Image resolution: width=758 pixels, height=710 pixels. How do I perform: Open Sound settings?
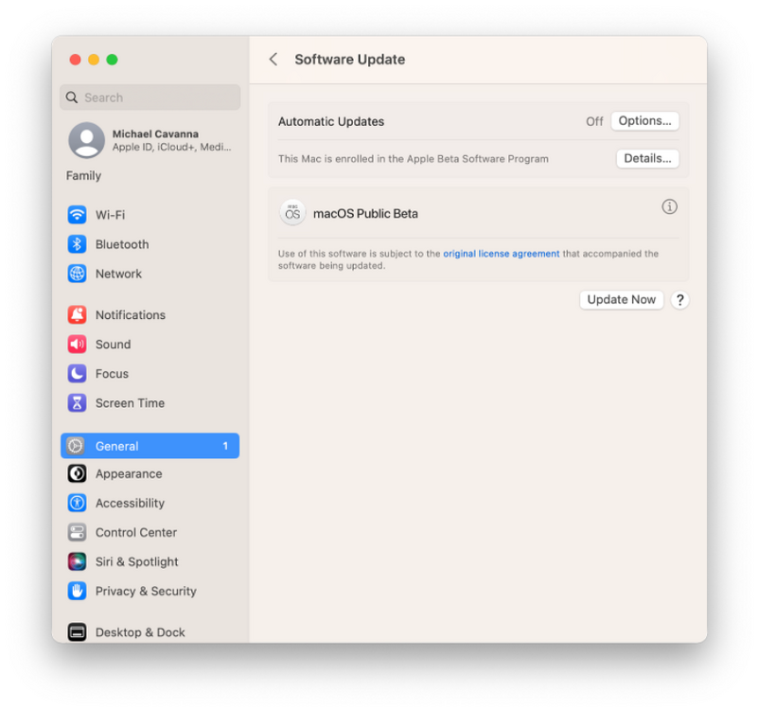click(x=150, y=345)
